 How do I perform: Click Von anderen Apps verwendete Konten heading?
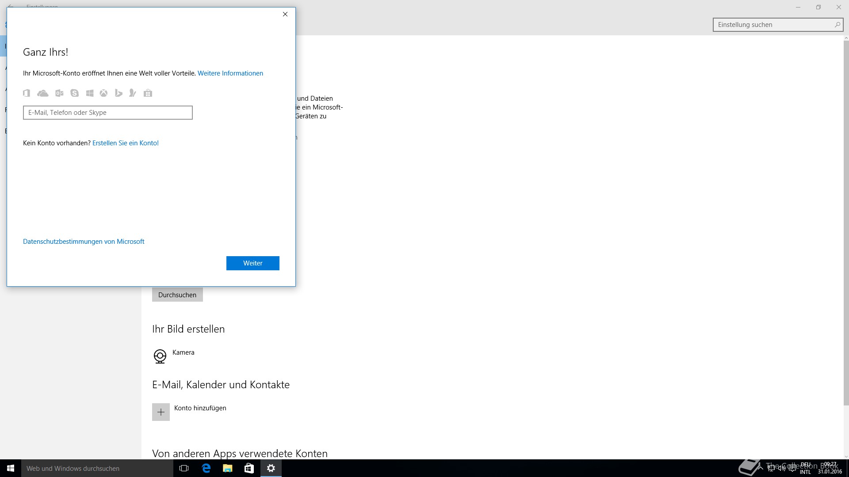click(x=240, y=454)
